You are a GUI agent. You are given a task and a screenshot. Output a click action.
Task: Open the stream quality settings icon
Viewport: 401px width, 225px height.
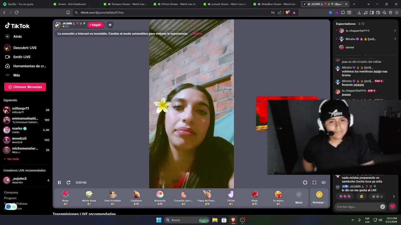pos(305,182)
